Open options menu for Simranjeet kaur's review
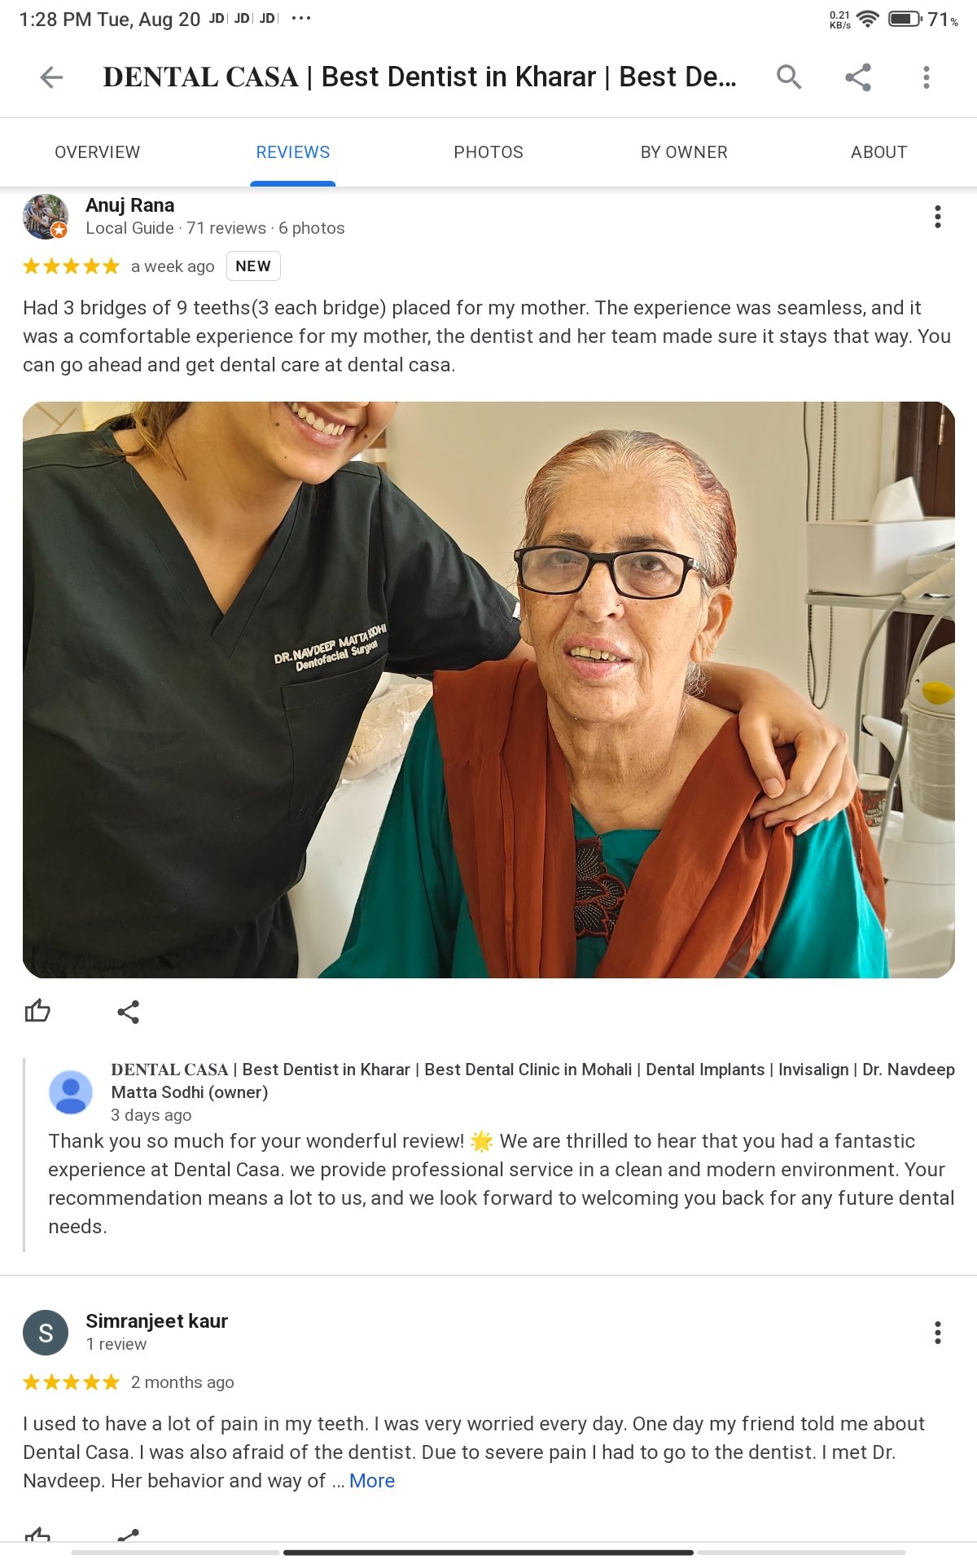977x1564 pixels. pos(938,1333)
